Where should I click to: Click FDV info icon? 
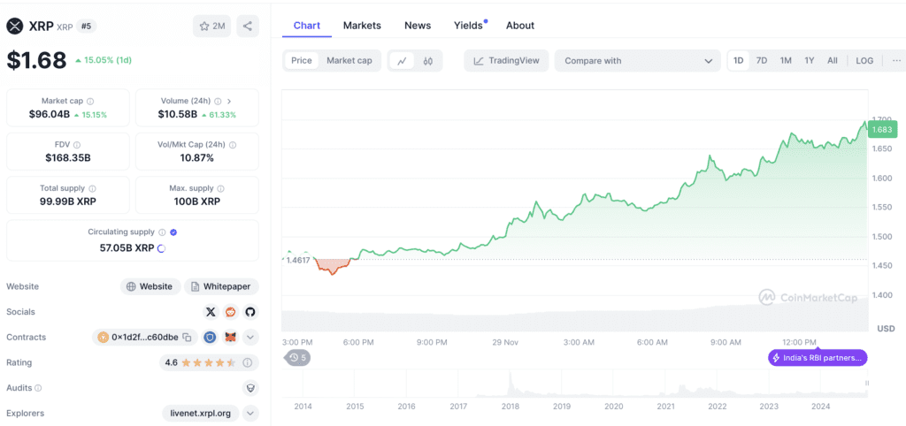coord(77,145)
